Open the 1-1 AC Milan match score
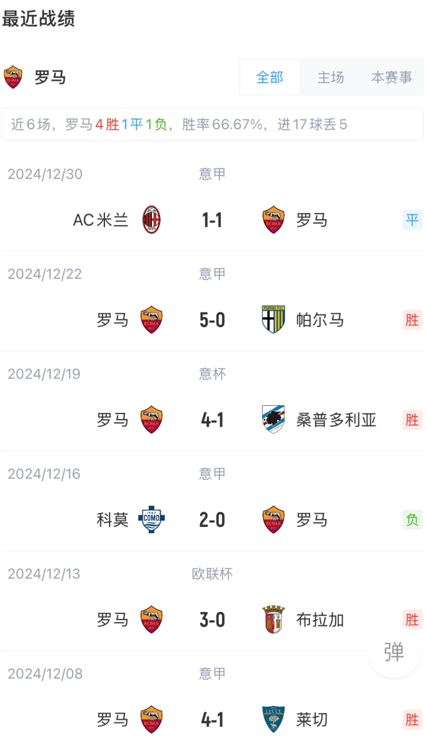Viewport: 427px width, 748px height. point(212,220)
